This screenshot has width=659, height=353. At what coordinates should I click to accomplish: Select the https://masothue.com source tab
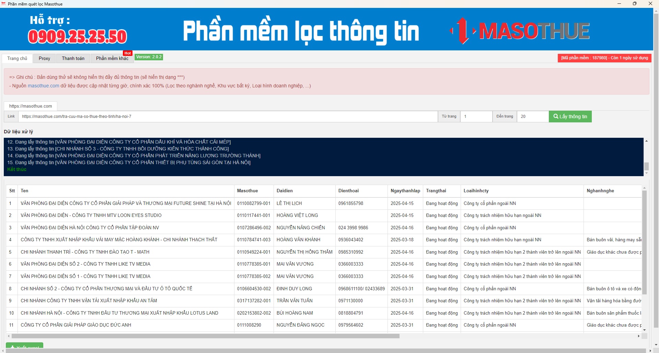[31, 106]
